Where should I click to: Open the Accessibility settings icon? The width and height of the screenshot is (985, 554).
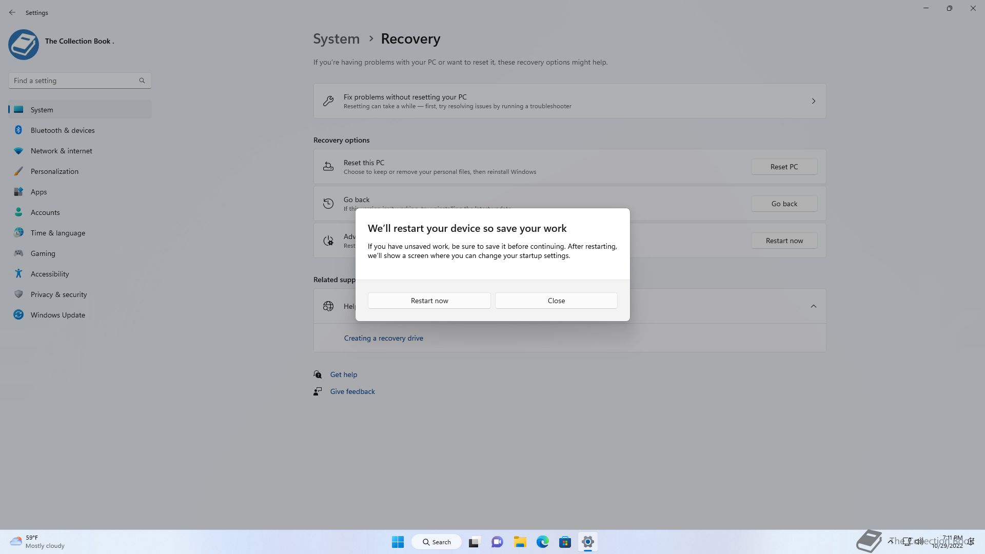click(18, 274)
